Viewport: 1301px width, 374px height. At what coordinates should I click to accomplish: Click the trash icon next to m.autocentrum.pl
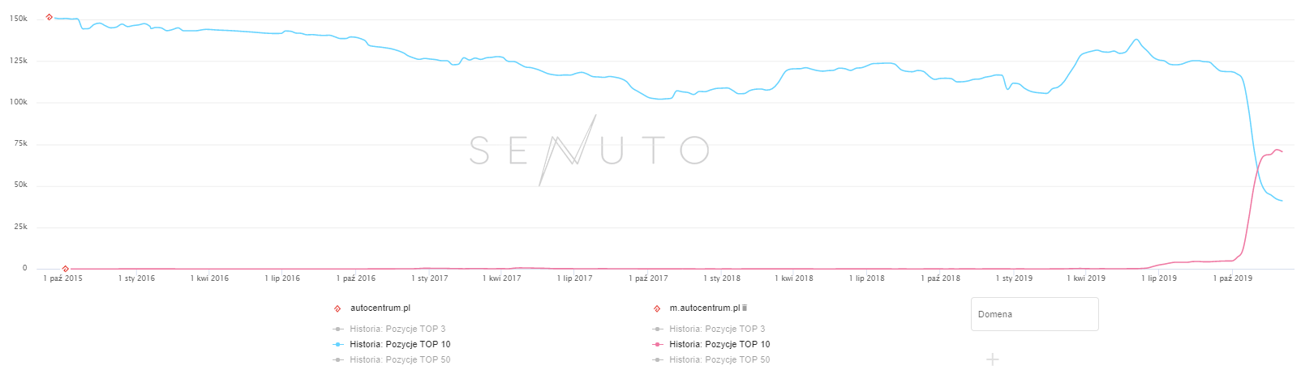click(745, 308)
